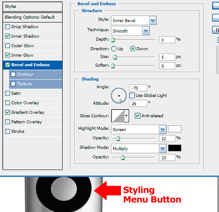Click the Size slider handle
Screen dimensions: 219x212
coord(115,57)
